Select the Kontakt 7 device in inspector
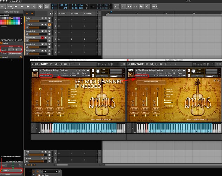 pyautogui.click(x=11, y=57)
